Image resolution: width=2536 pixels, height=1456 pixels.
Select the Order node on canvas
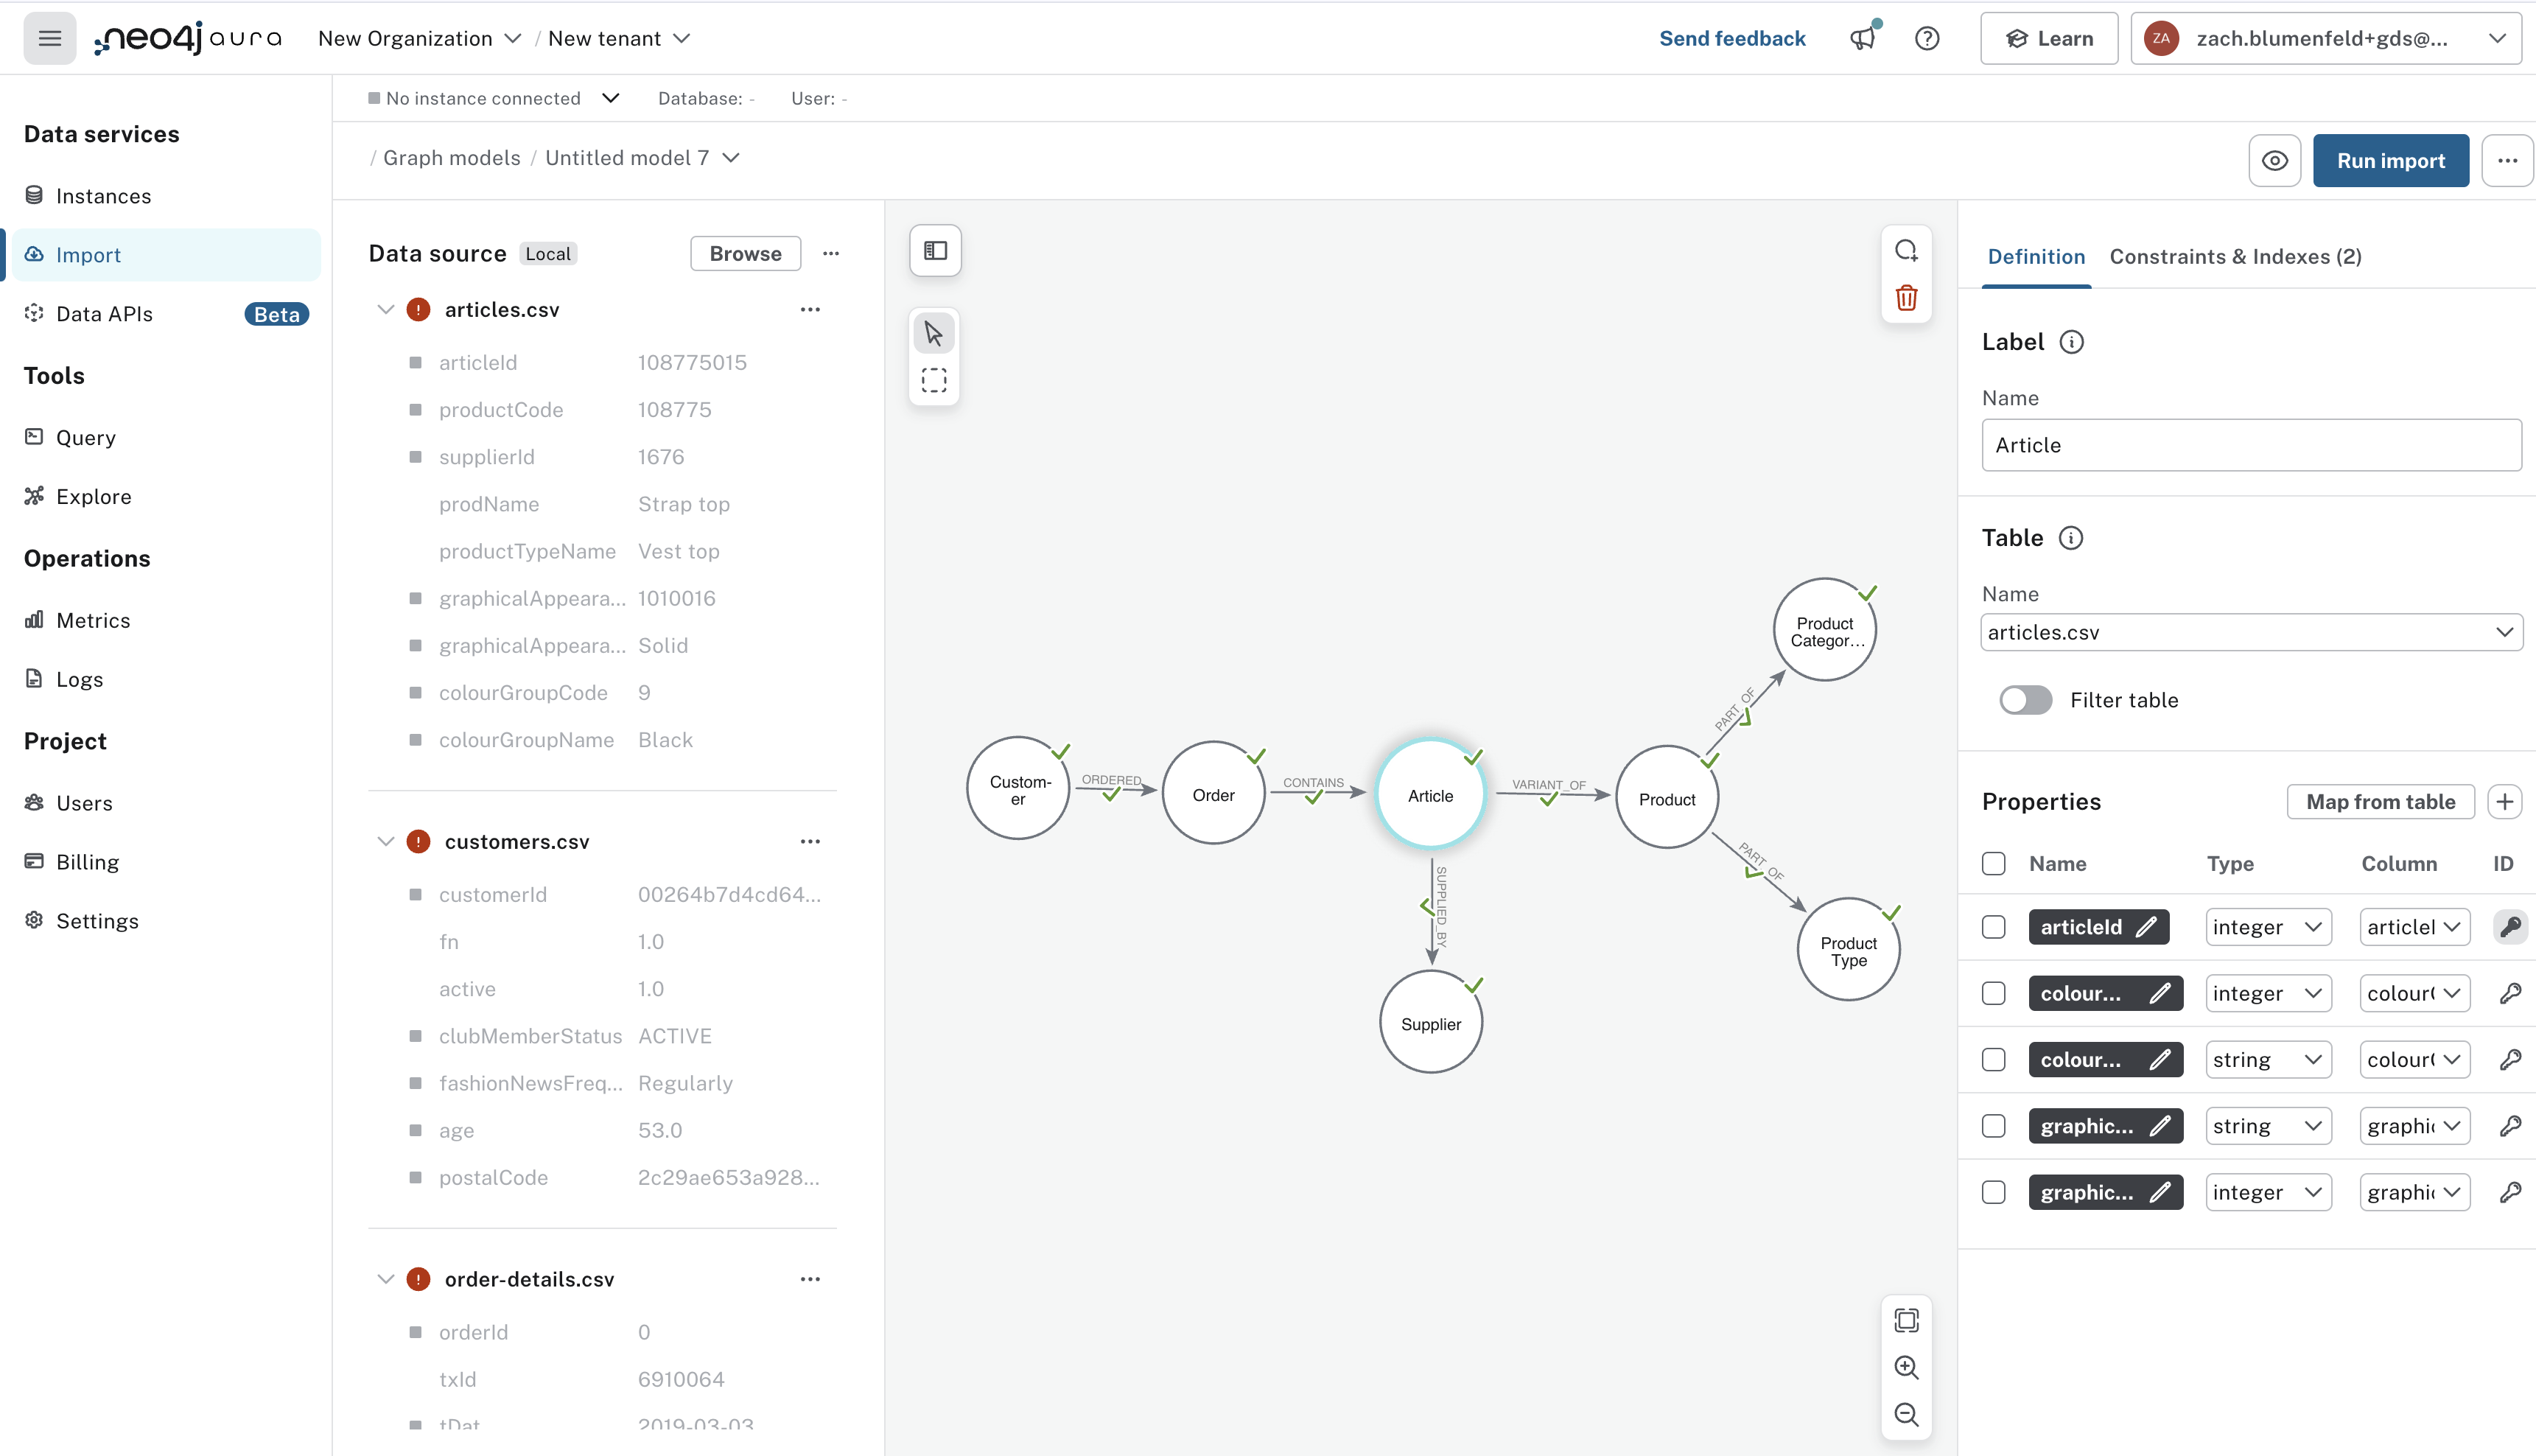(1213, 794)
